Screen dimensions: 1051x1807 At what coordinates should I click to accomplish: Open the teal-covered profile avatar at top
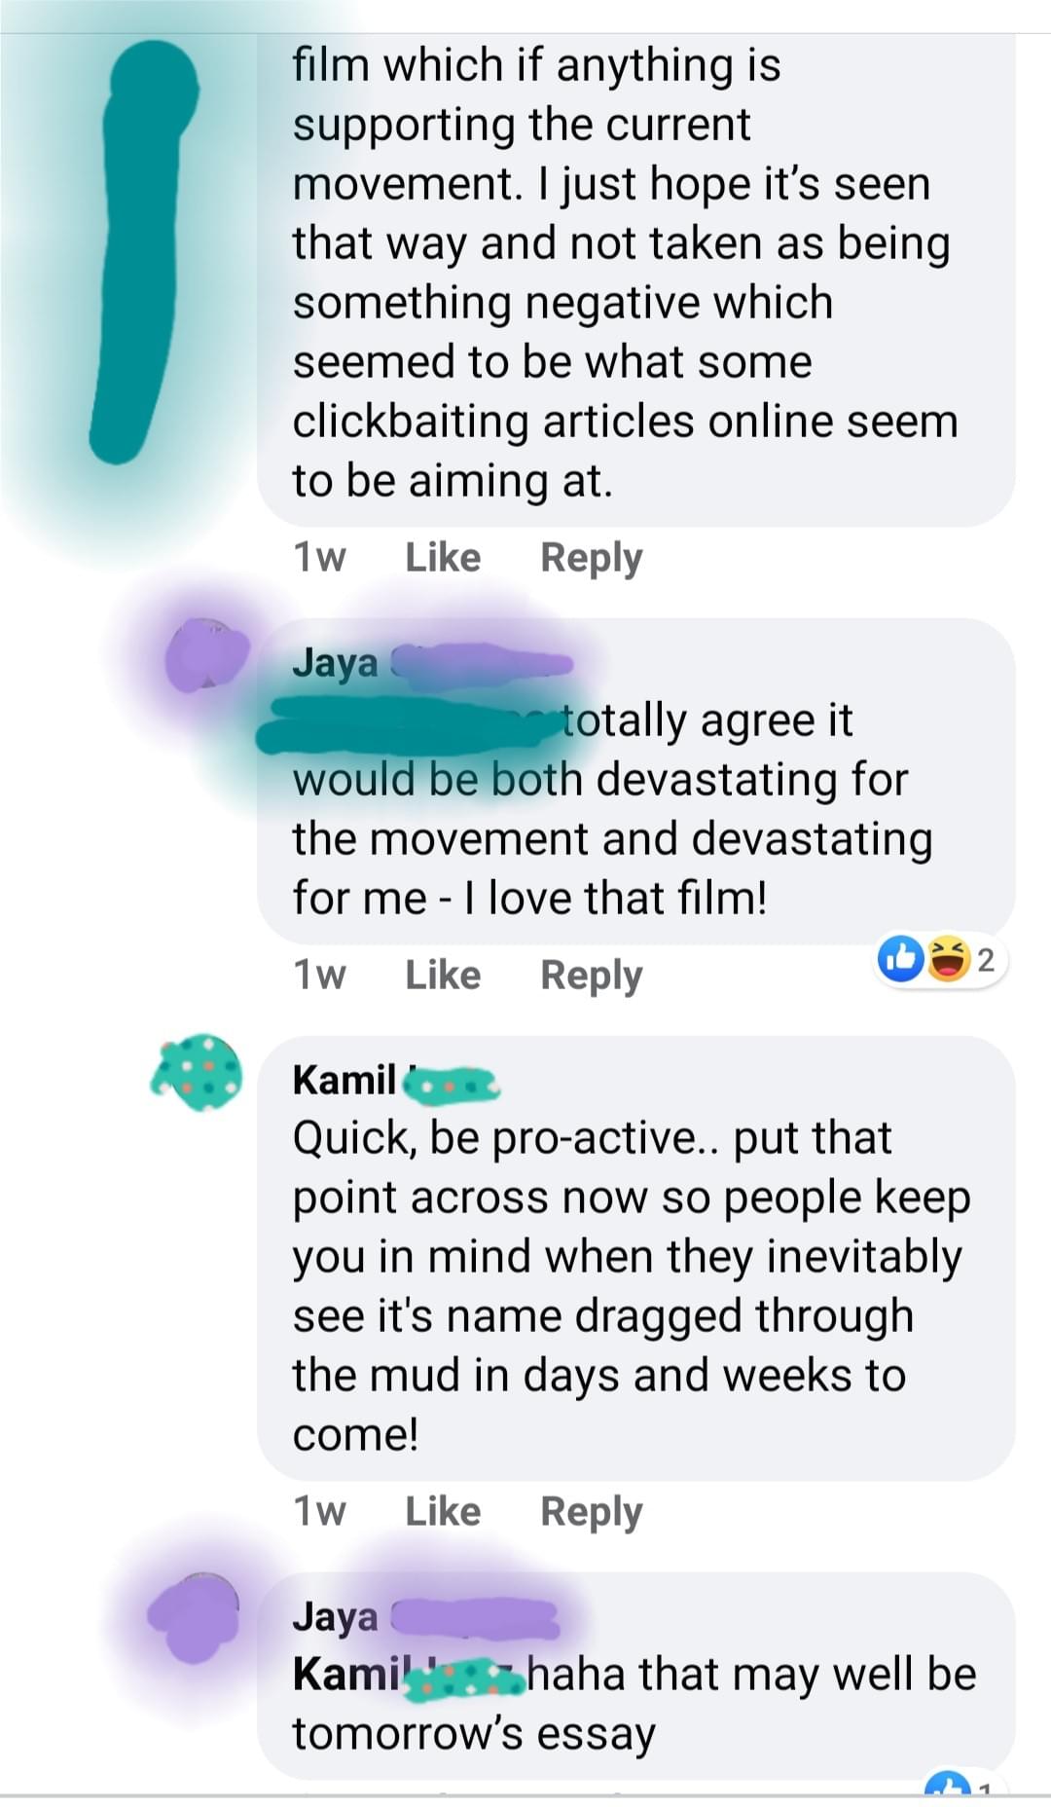(144, 253)
